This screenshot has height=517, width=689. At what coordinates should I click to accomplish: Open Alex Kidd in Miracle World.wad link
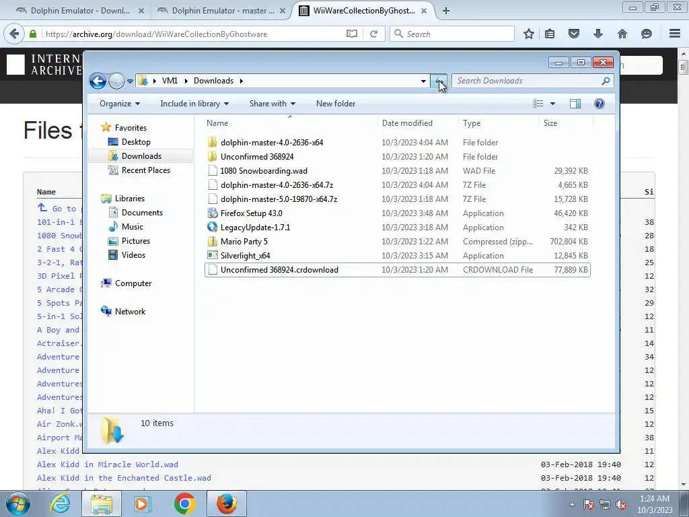[x=107, y=464]
